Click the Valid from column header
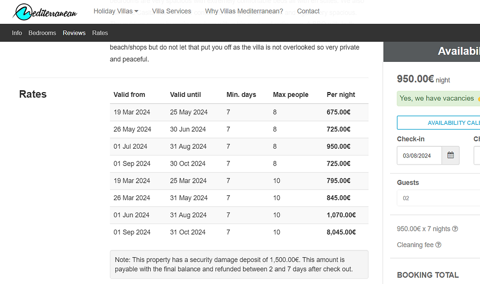Viewport: 480px width, 284px height. [x=129, y=95]
